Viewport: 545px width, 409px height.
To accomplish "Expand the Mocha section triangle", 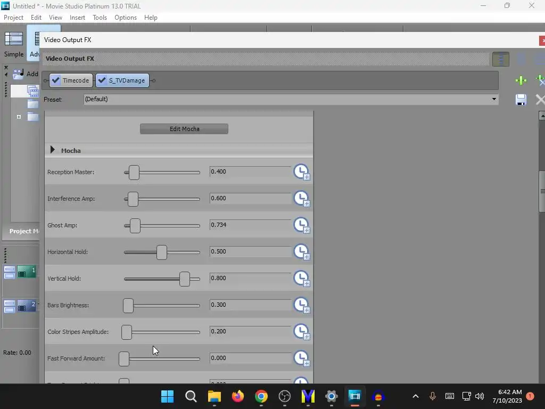I will [53, 150].
